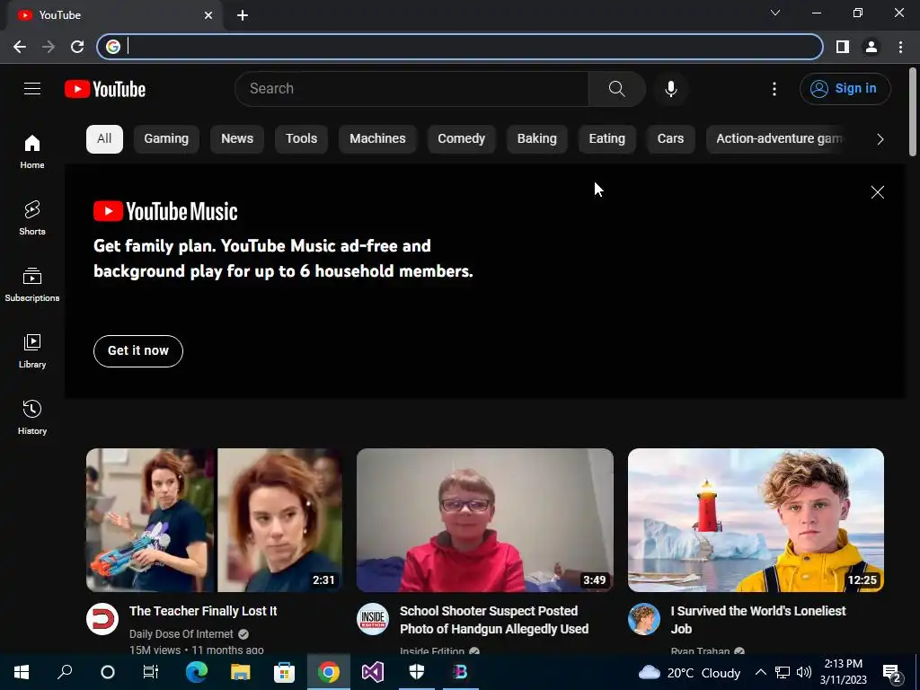The image size is (920, 690).
Task: Close the YouTube browser tab
Action: click(208, 15)
